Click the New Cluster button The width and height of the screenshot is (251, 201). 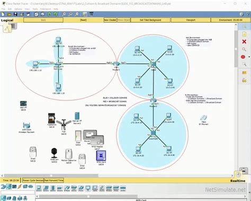(x=110, y=20)
